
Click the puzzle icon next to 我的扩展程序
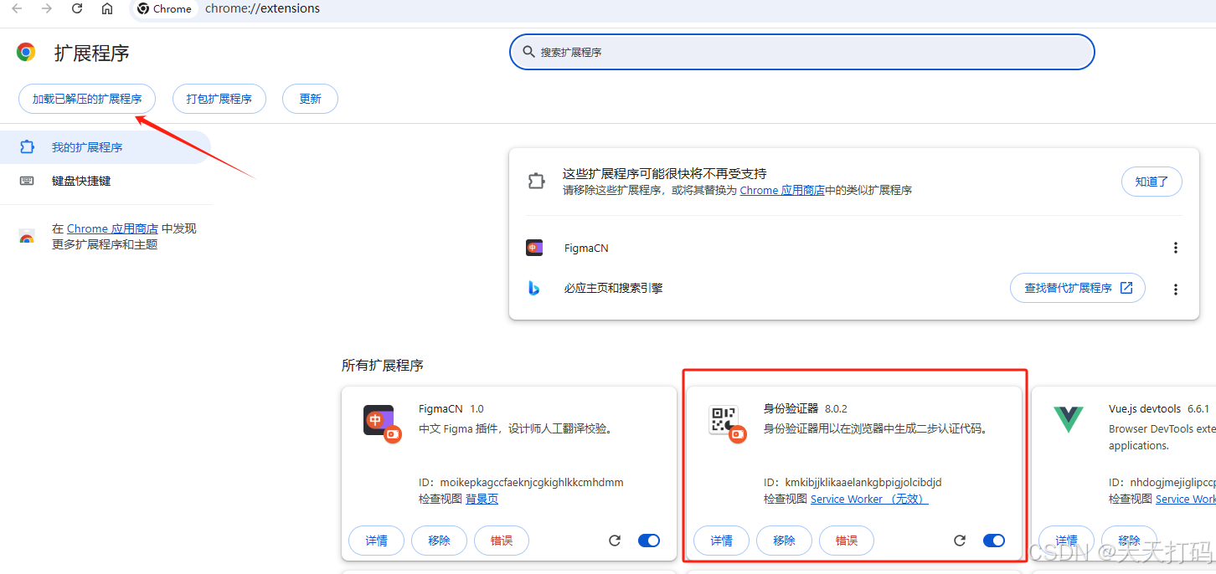[27, 147]
